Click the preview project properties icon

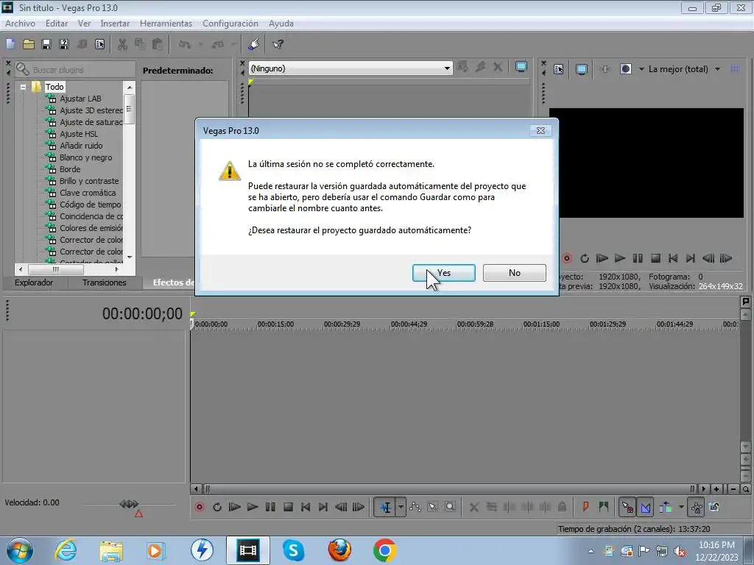pos(558,69)
